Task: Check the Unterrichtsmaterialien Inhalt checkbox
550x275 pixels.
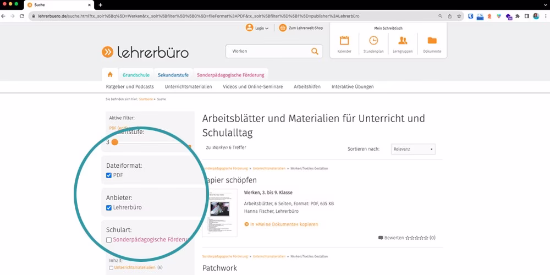Action: [x=111, y=268]
